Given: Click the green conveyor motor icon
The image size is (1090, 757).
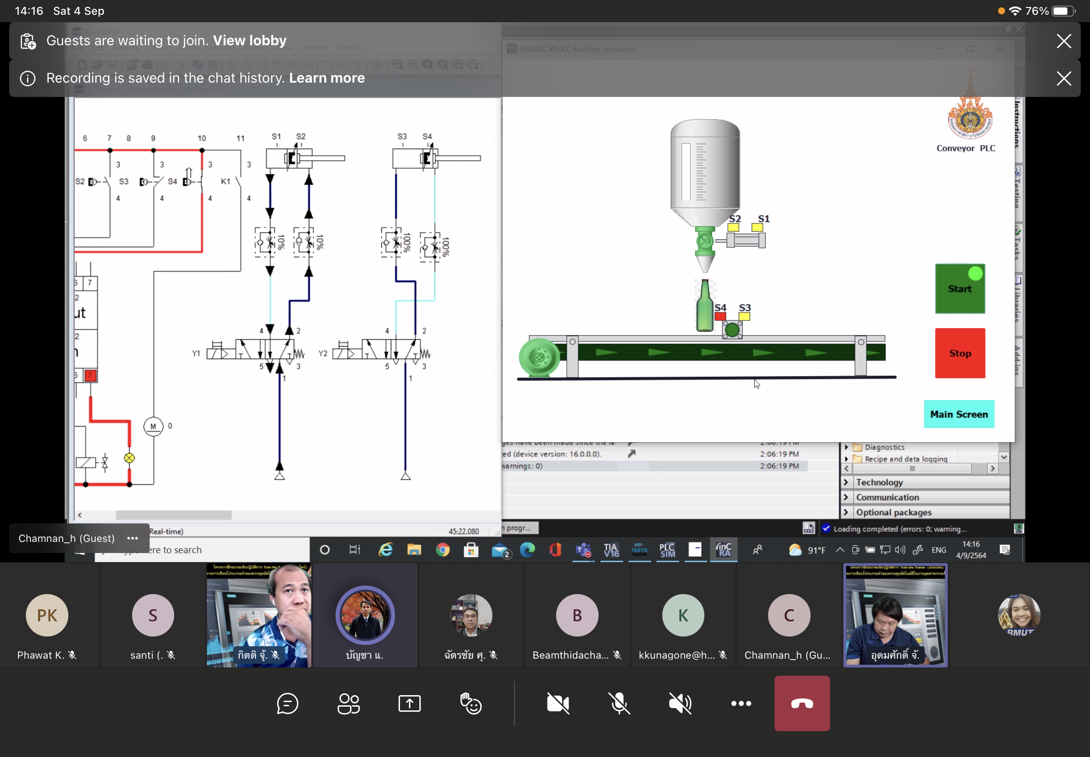Looking at the screenshot, I should [x=539, y=357].
